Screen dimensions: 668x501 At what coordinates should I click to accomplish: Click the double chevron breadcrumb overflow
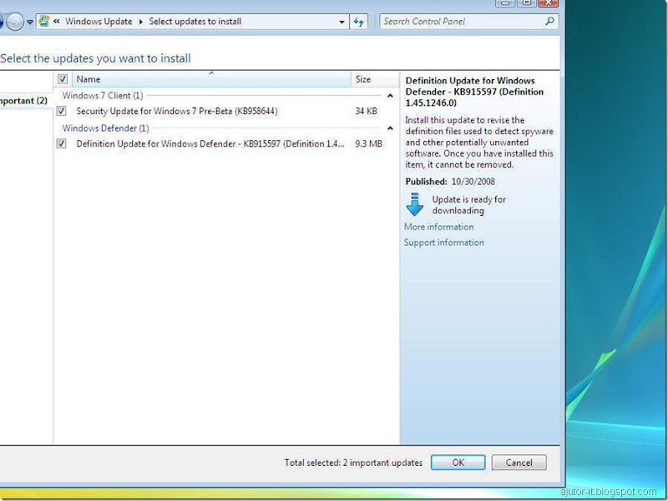tap(56, 21)
